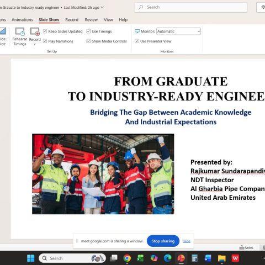This screenshot has width=265, height=265.
Task: Open the Monitor Automatic dropdown
Action: 178,31
